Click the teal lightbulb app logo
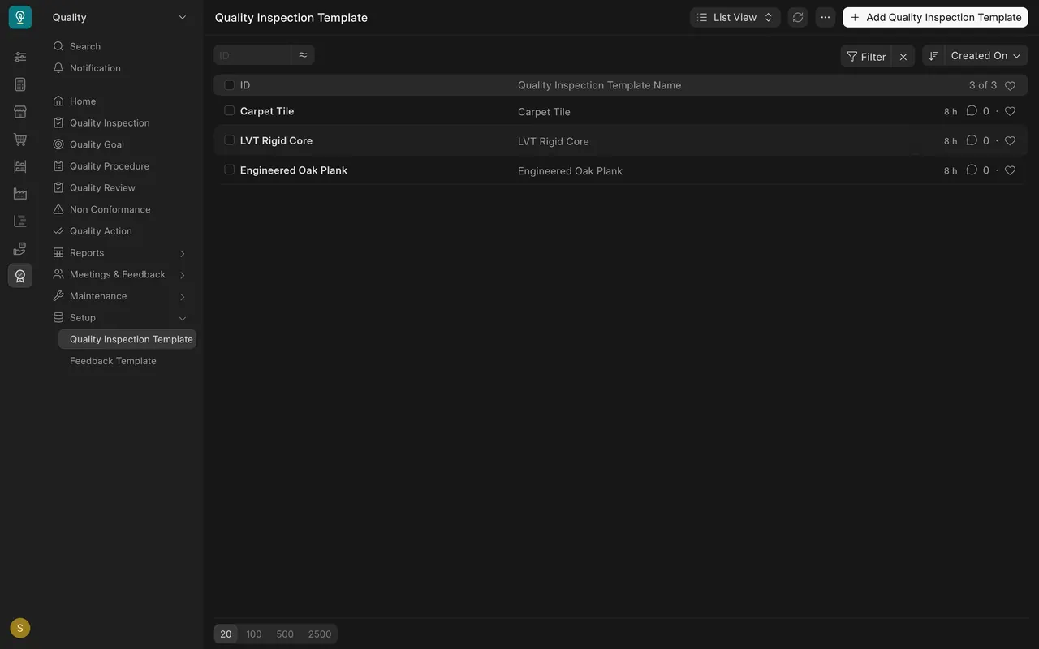Screen dimensions: 1039x649 20,17
